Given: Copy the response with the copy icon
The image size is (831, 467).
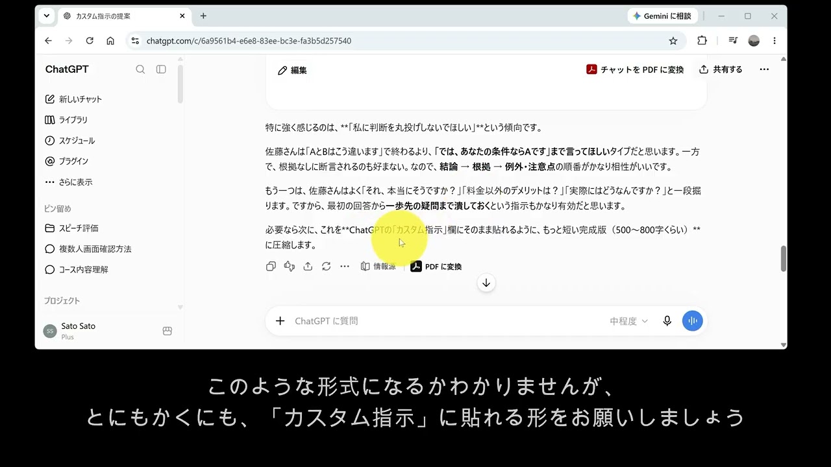Looking at the screenshot, I should 271,266.
